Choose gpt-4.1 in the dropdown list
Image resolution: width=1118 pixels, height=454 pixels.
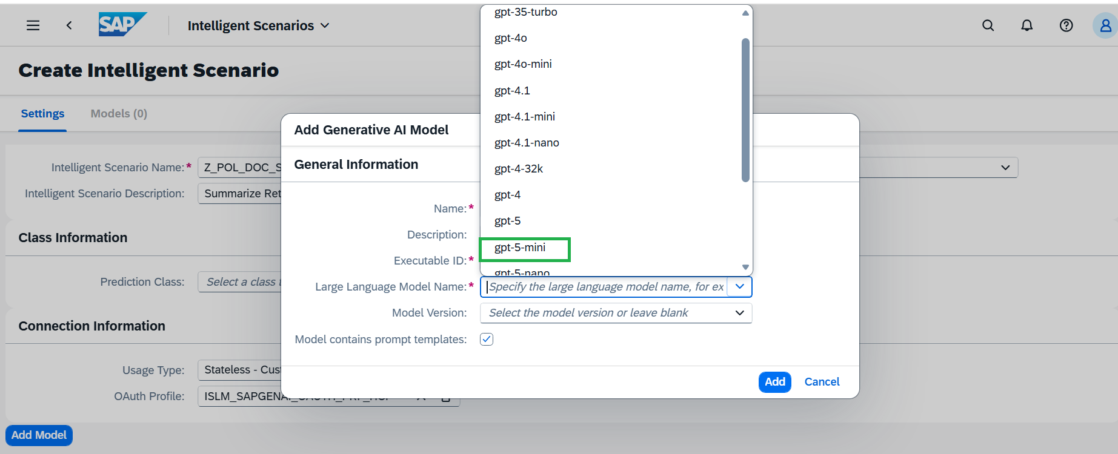(611, 91)
